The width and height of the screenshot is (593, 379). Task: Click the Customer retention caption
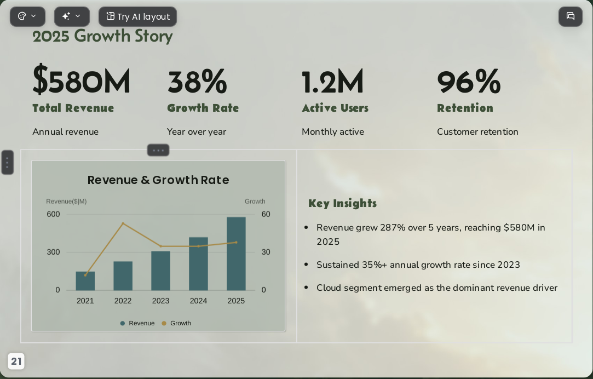point(477,131)
